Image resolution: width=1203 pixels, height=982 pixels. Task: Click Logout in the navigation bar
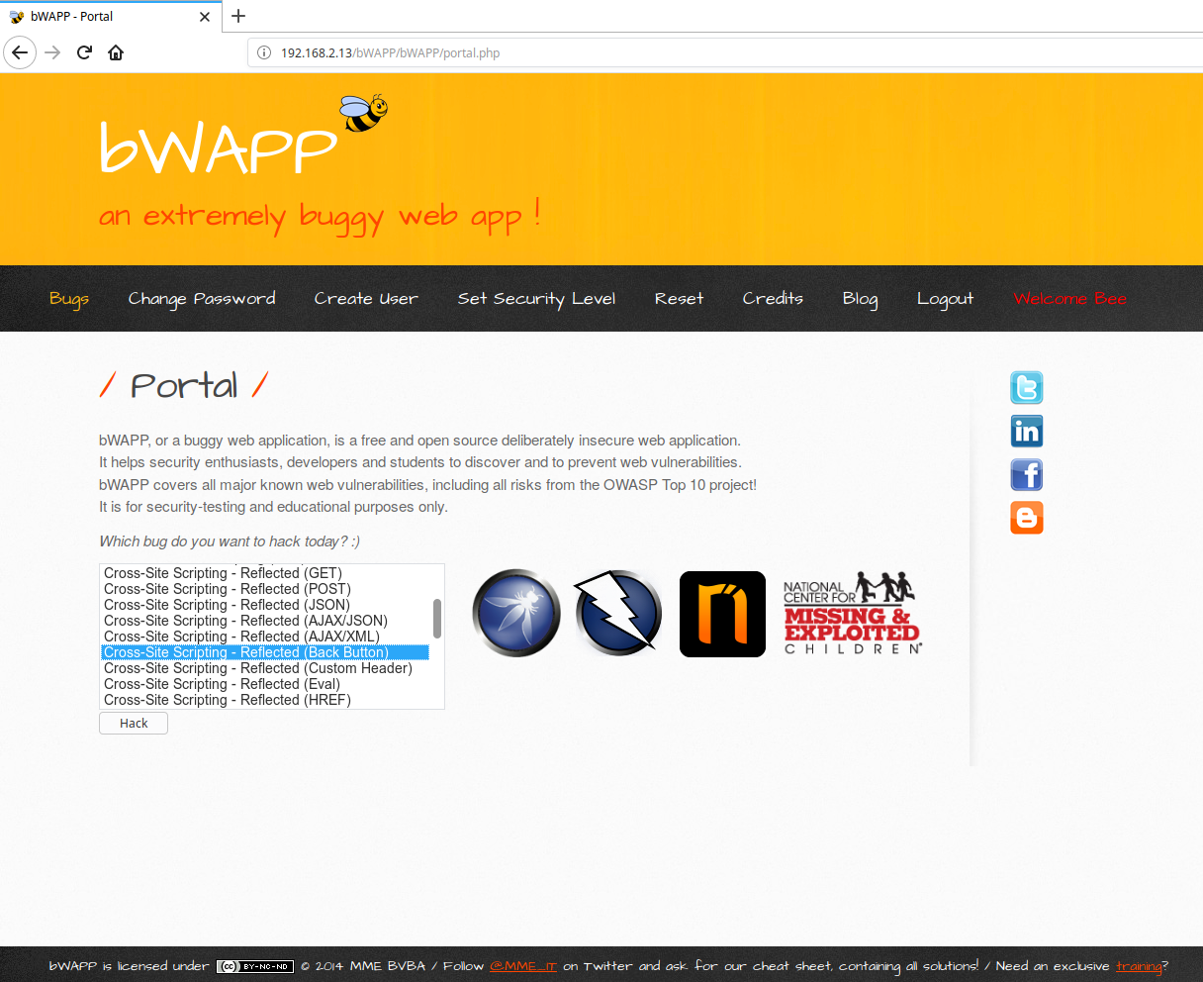(x=945, y=299)
